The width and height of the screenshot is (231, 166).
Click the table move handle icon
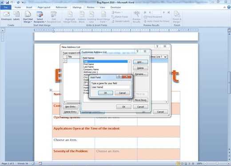[x=51, y=90]
